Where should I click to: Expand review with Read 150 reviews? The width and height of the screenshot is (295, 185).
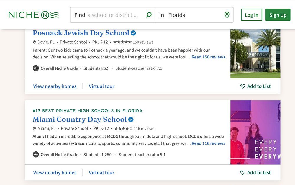pos(208,57)
